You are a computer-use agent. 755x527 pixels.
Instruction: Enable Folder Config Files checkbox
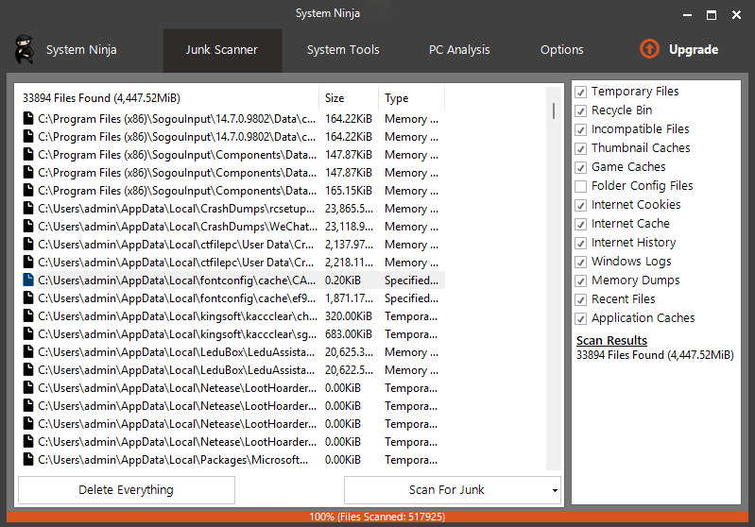(581, 186)
